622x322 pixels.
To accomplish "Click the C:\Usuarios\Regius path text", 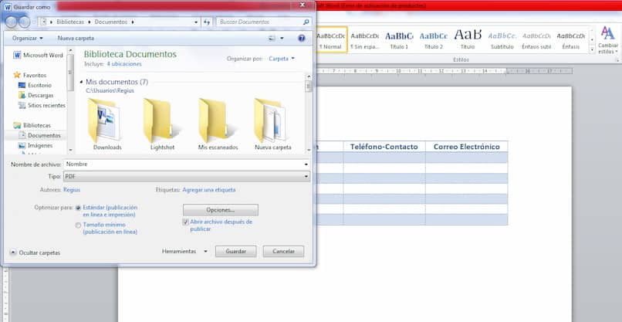I will 110,90.
